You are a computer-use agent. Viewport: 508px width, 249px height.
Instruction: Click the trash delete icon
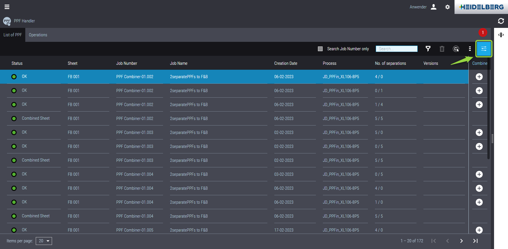pyautogui.click(x=442, y=49)
